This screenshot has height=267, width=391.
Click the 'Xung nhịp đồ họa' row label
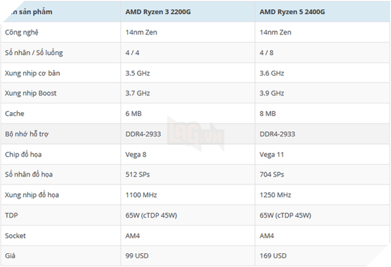tap(32, 195)
